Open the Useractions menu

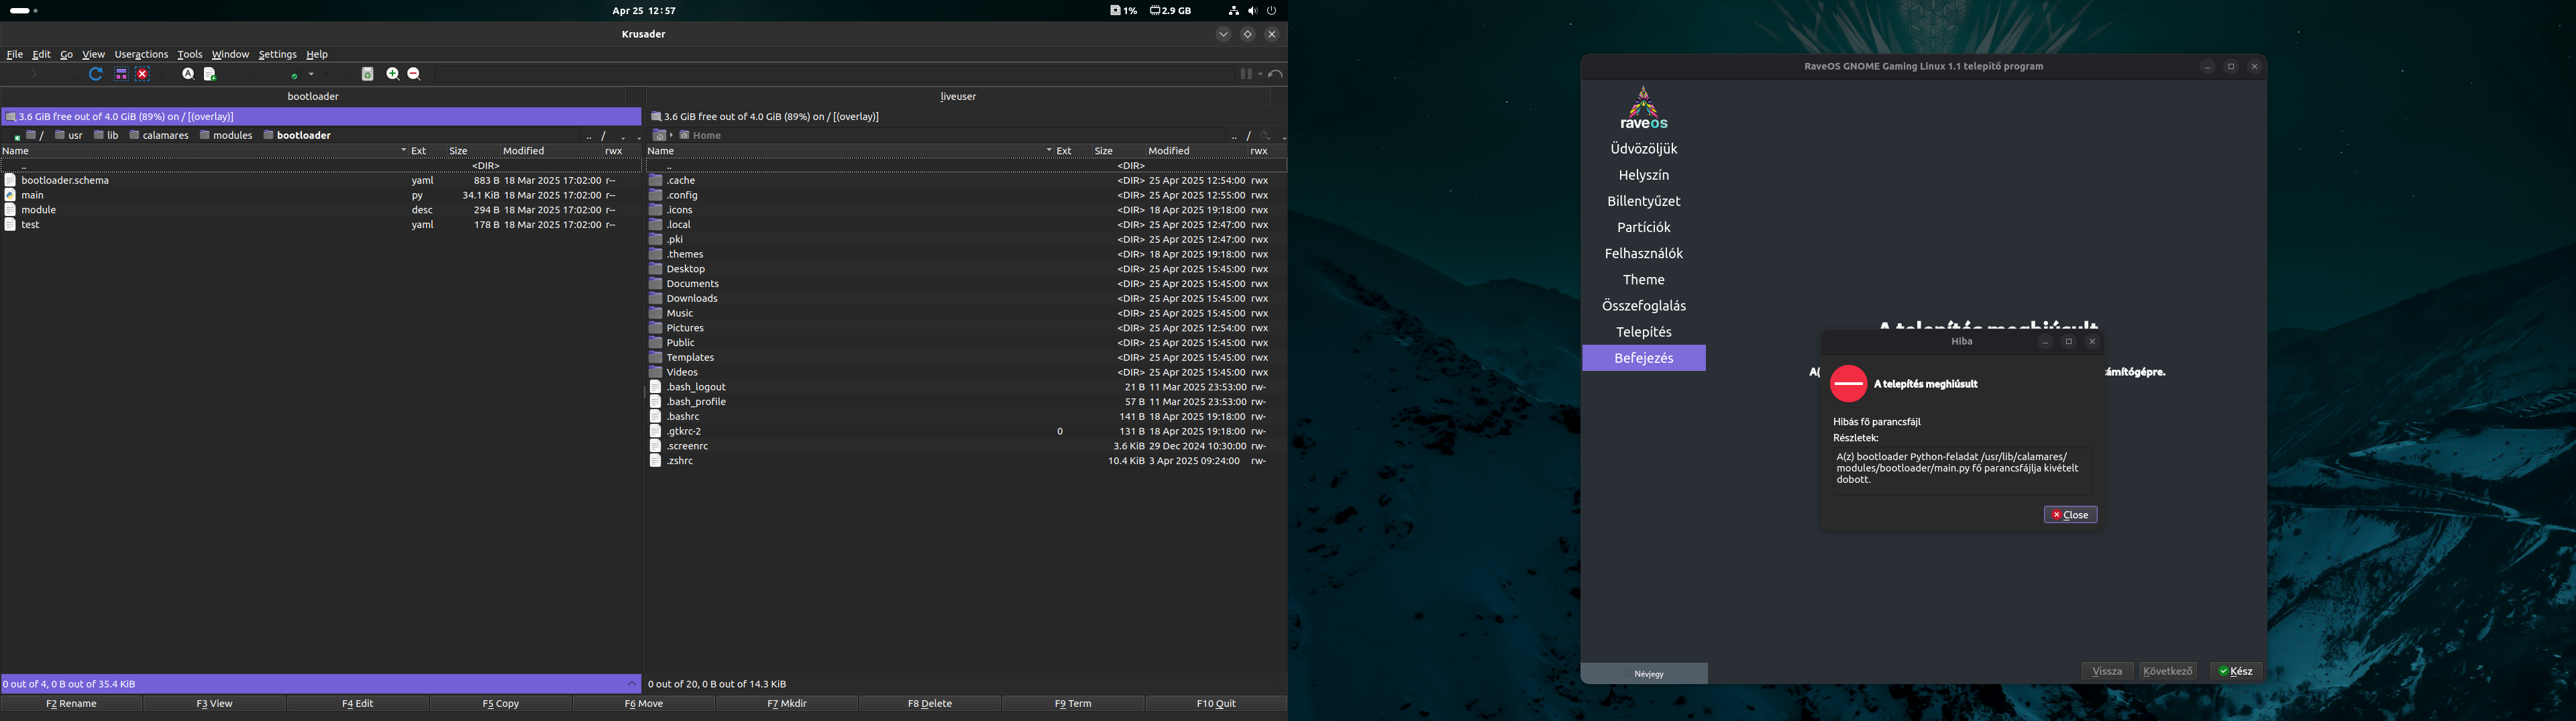(x=141, y=55)
